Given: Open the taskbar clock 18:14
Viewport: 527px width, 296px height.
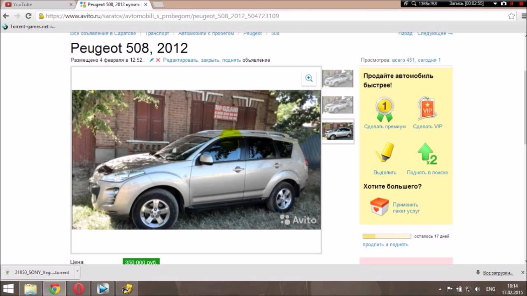Looking at the screenshot, I should click(512, 289).
